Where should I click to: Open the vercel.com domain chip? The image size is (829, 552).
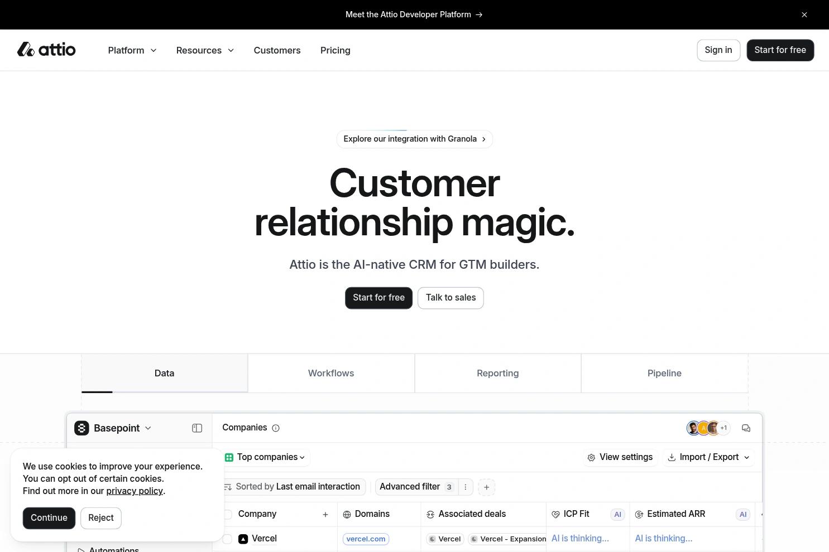point(366,539)
